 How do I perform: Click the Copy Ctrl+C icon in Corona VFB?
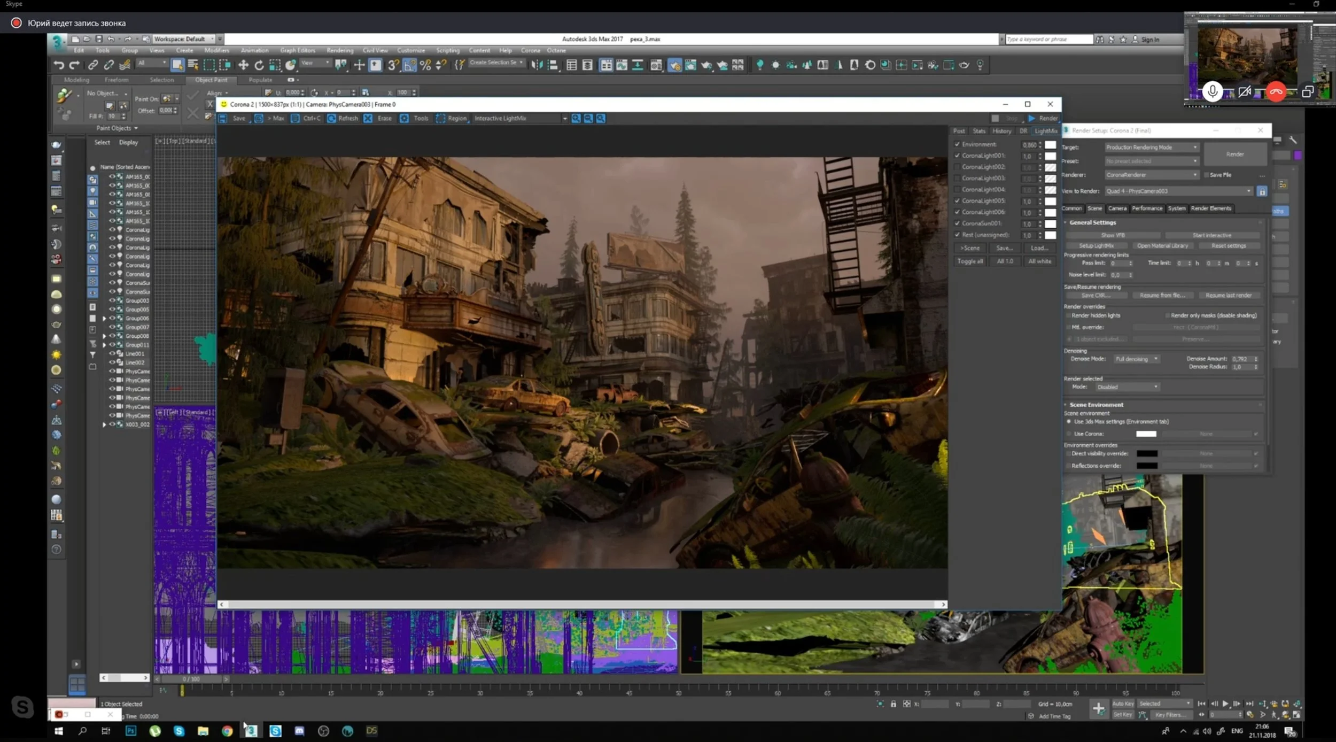295,118
